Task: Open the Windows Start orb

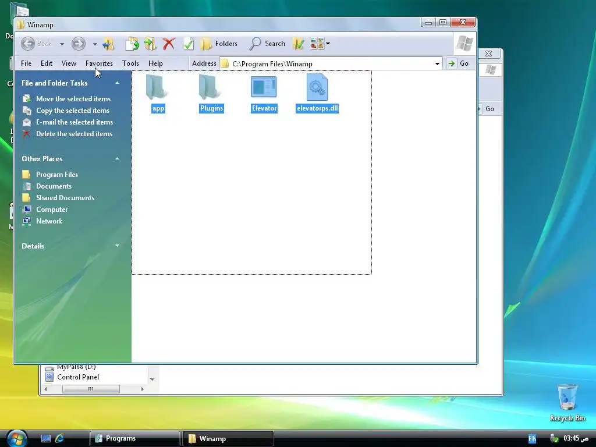Action: (x=16, y=438)
